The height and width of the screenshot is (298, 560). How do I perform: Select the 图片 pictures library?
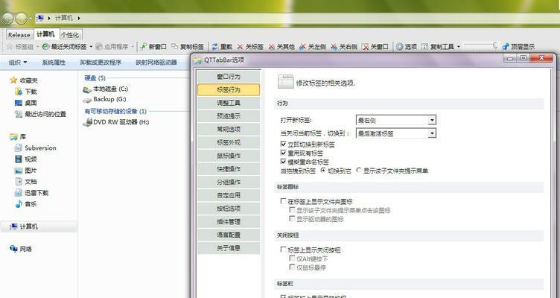coord(26,171)
